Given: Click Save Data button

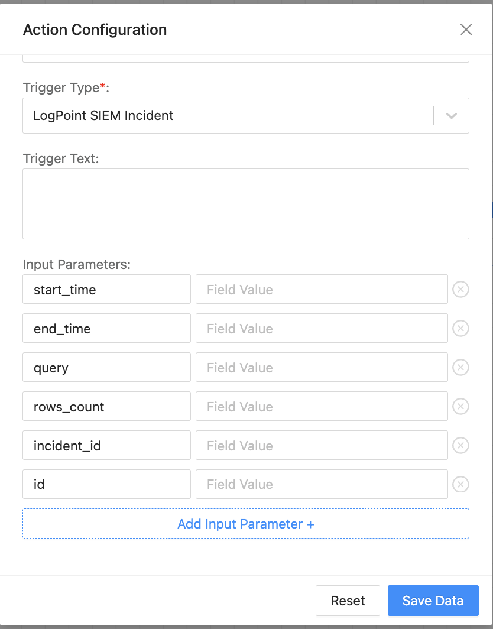Looking at the screenshot, I should [x=433, y=601].
